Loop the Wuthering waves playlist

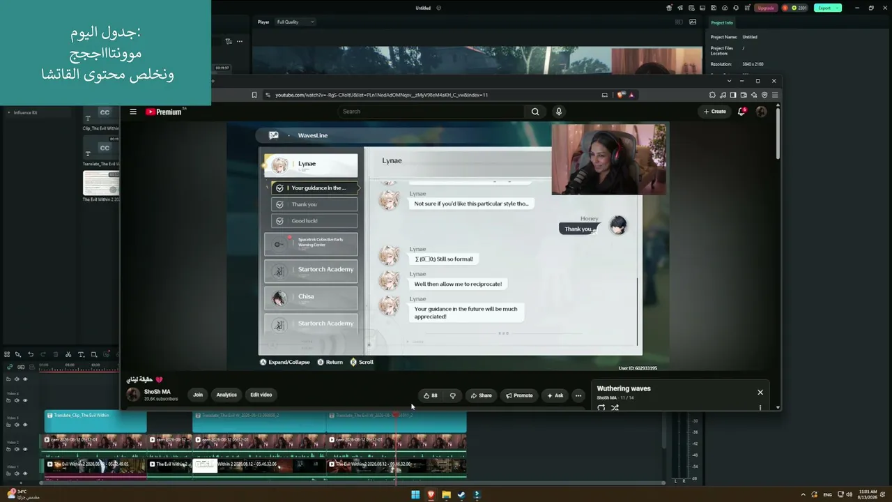point(601,408)
